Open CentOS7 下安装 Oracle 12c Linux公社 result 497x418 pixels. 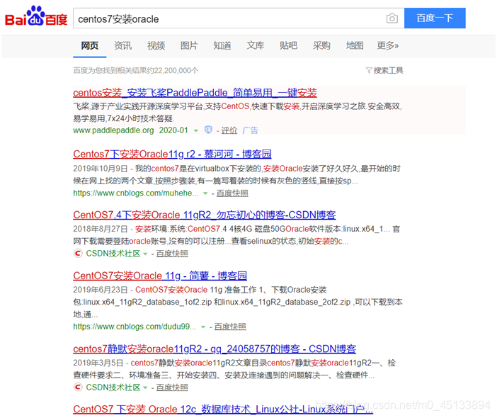point(223,409)
